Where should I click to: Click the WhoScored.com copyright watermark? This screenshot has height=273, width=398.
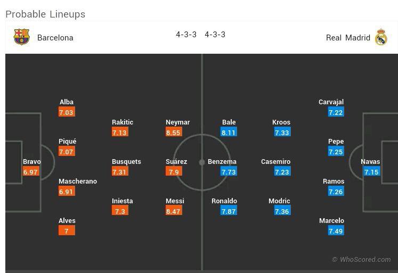pos(361,260)
